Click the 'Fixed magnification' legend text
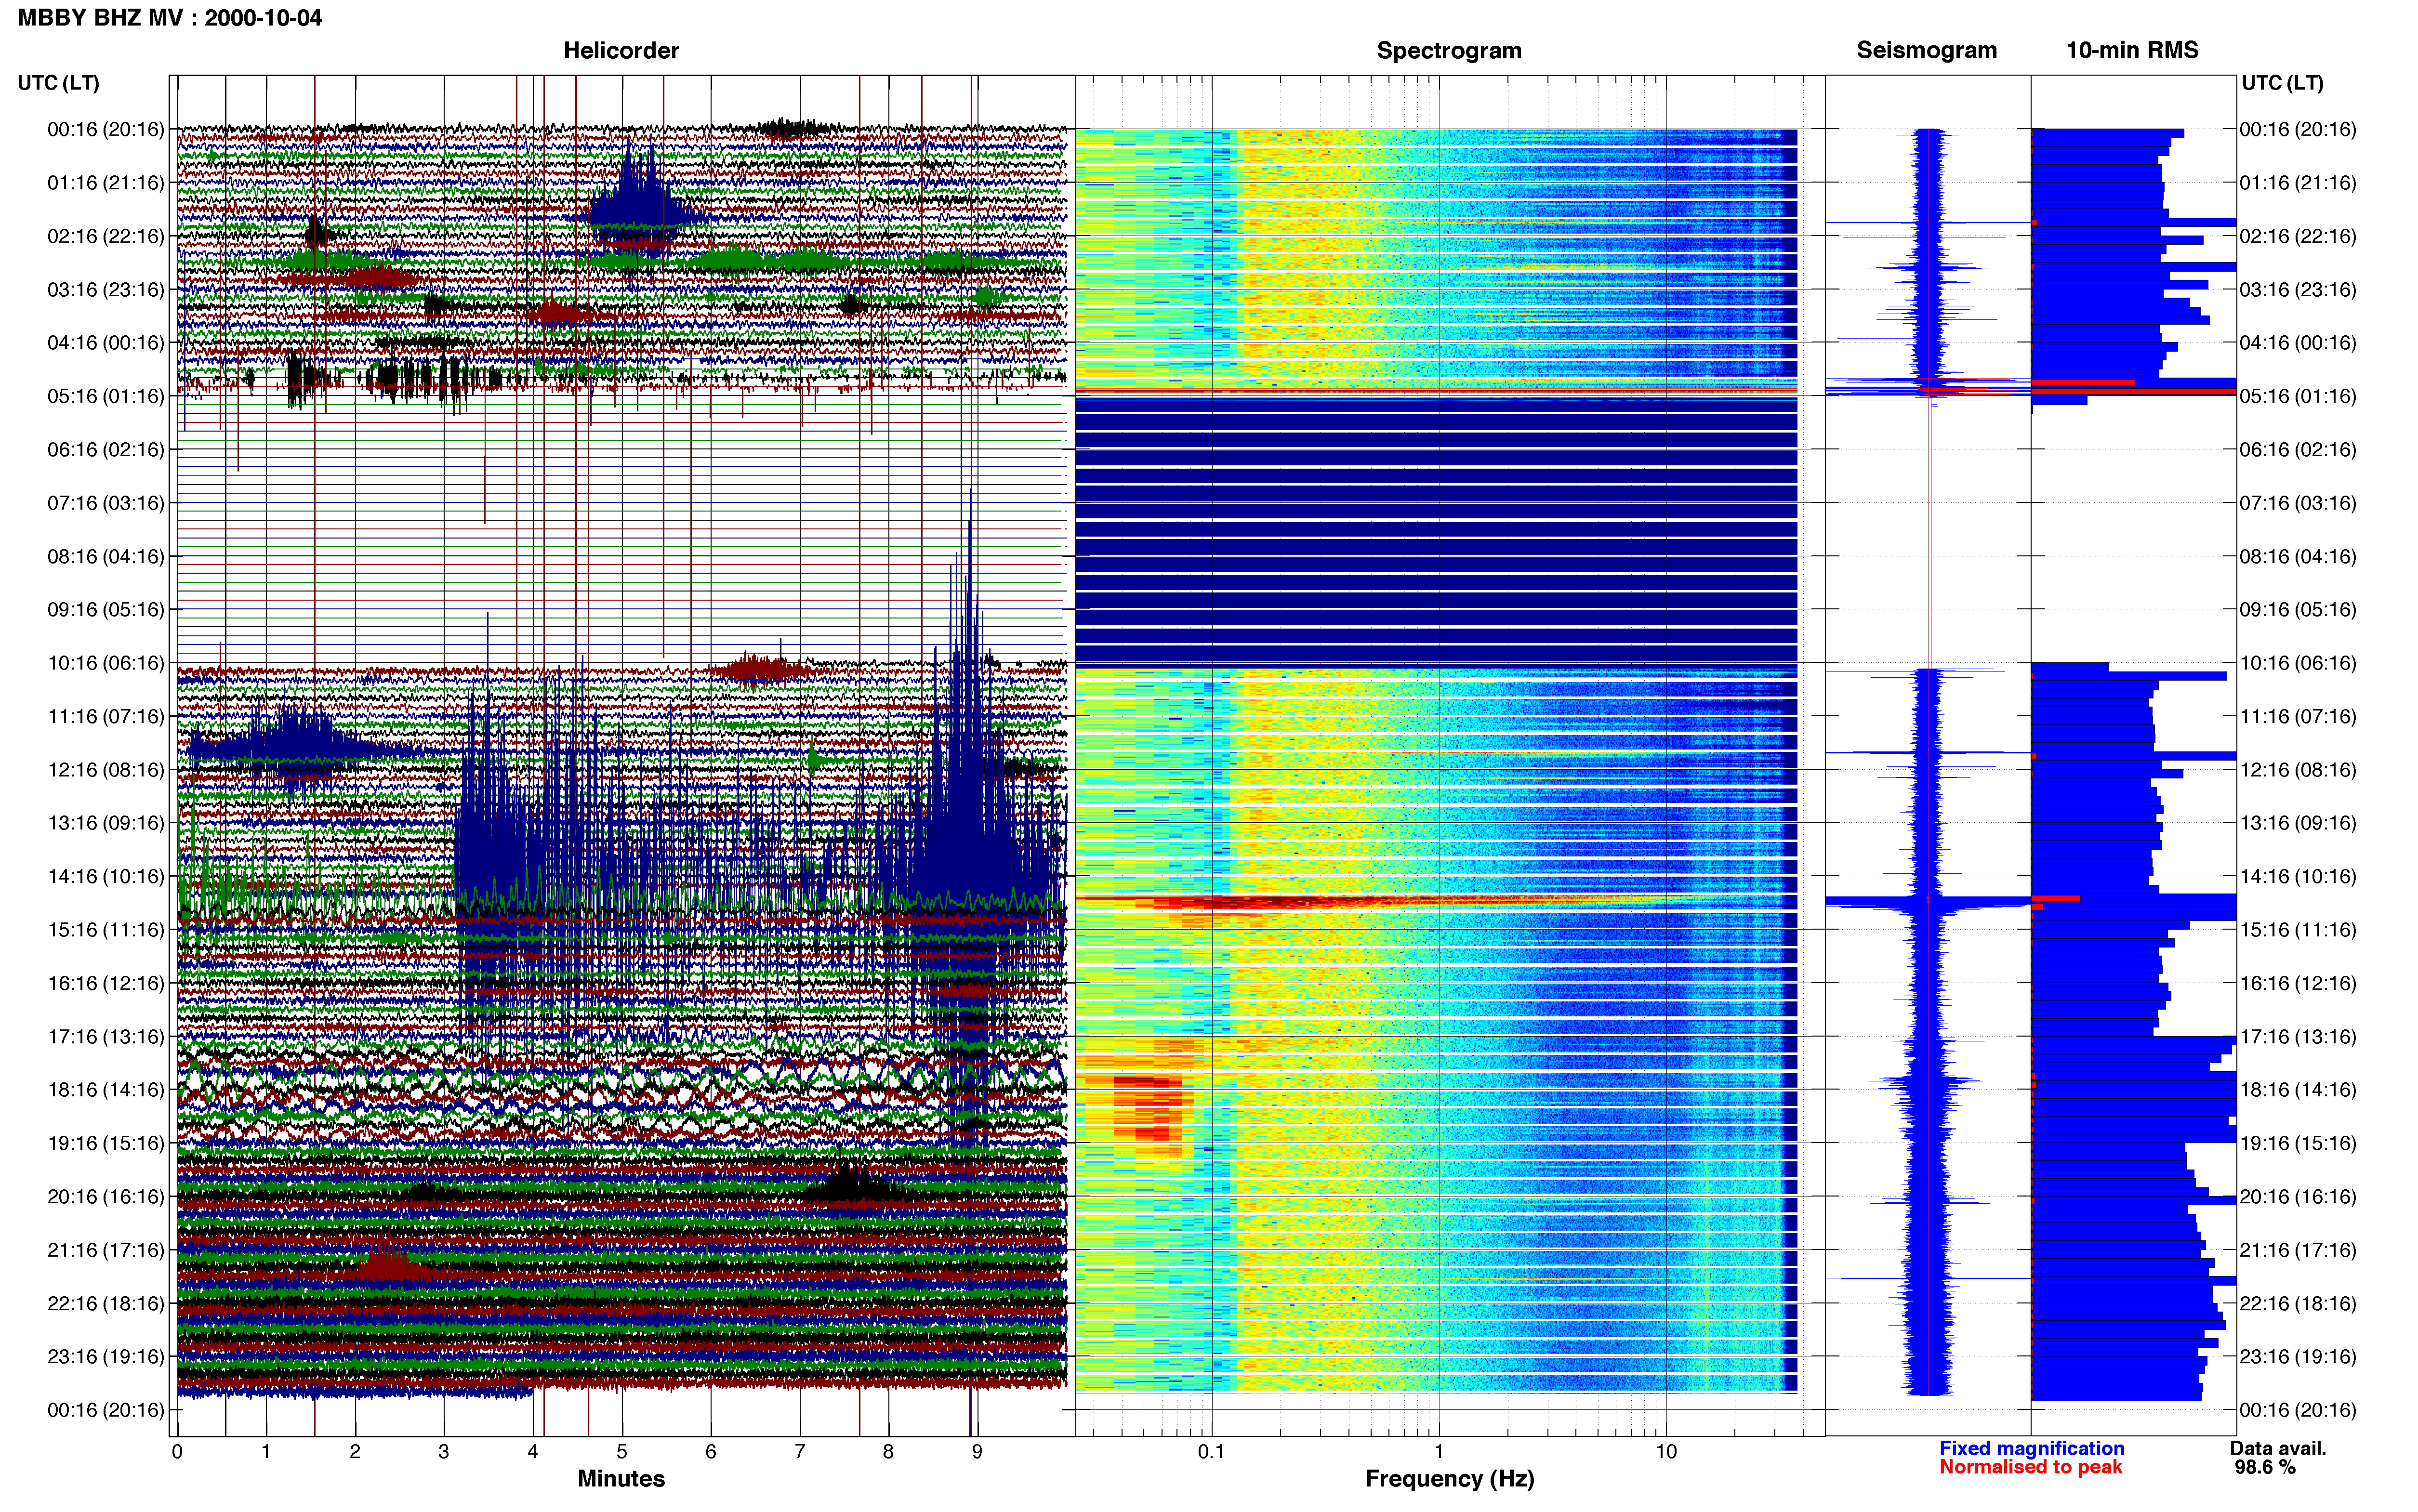This screenshot has width=2418, height=1512. tap(2031, 1448)
